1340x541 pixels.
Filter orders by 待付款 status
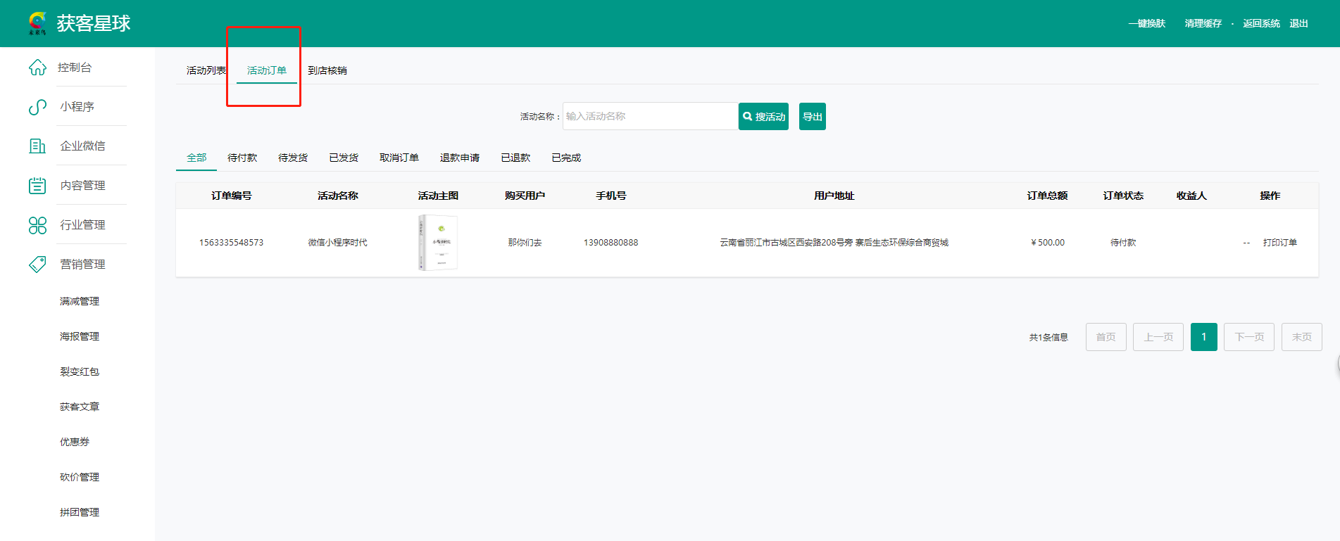click(x=242, y=158)
